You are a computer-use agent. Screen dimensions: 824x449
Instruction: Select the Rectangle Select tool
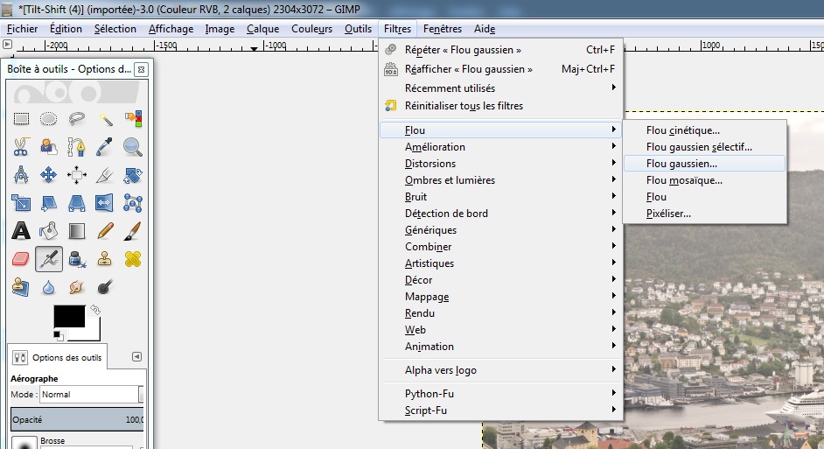tap(21, 118)
